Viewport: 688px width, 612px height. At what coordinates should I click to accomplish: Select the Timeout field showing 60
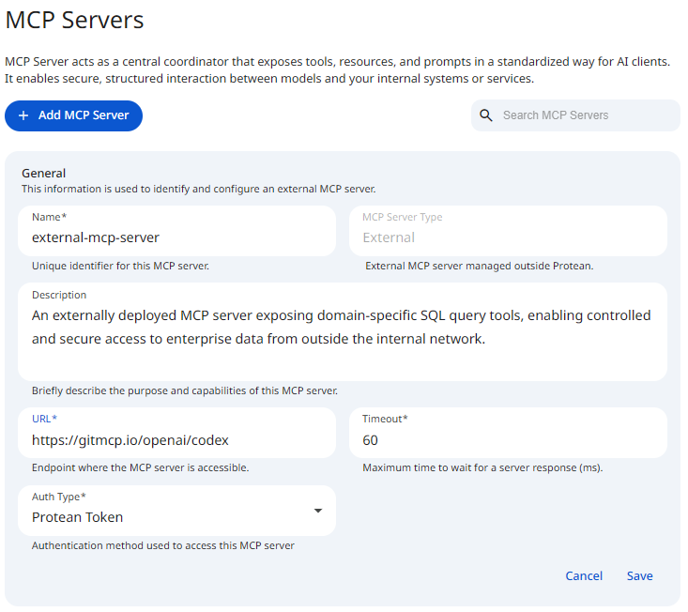click(507, 439)
